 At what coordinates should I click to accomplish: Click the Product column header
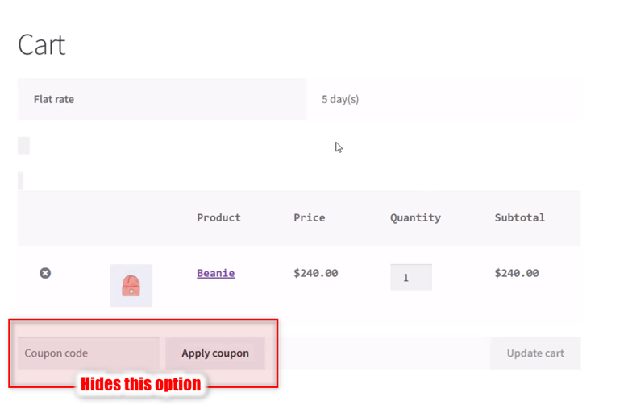(218, 217)
